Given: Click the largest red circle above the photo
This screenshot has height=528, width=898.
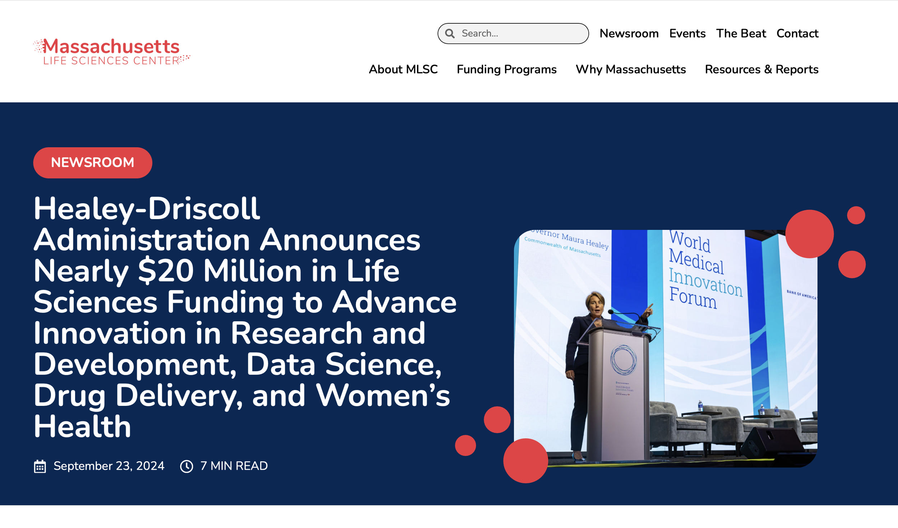Looking at the screenshot, I should click(809, 234).
